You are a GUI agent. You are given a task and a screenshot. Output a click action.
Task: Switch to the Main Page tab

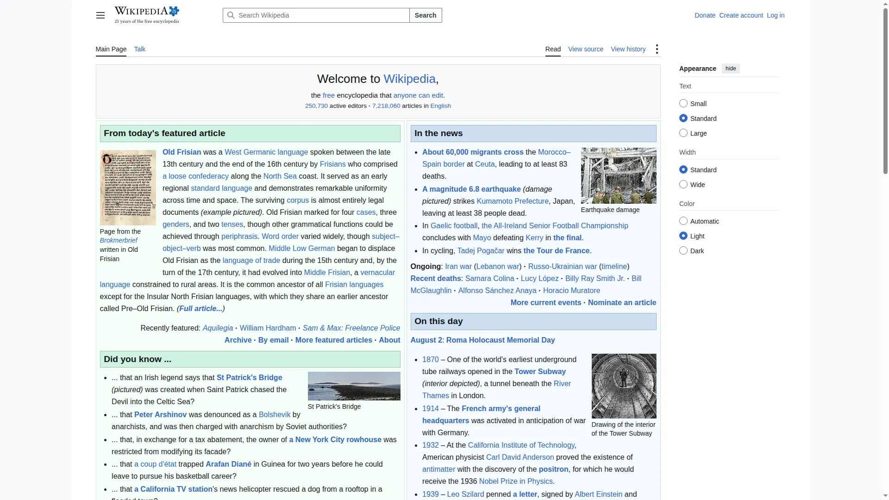pos(111,49)
